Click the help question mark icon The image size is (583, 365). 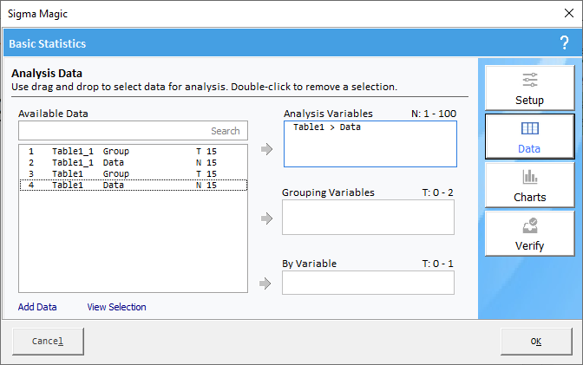tap(564, 43)
